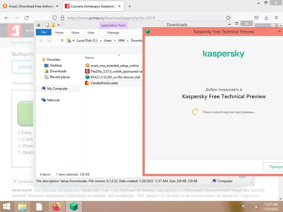Minimize the Kaspersky installer window

tap(280, 31)
